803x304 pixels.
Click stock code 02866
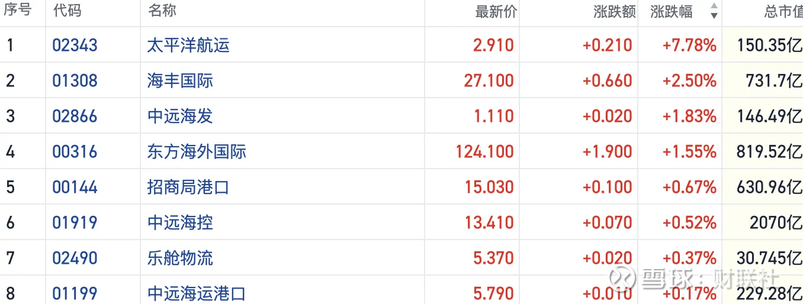click(75, 116)
